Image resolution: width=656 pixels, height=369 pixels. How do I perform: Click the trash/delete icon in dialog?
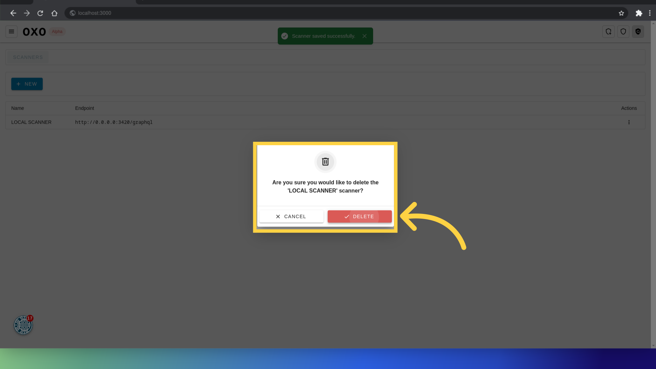(325, 162)
